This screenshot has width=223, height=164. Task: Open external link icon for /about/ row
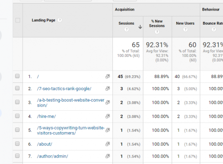pos(107,144)
